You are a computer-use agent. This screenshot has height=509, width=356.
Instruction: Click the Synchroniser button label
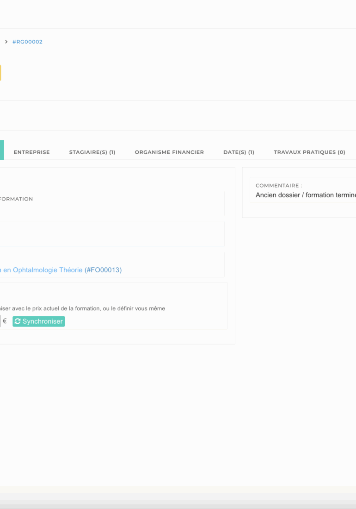point(43,321)
